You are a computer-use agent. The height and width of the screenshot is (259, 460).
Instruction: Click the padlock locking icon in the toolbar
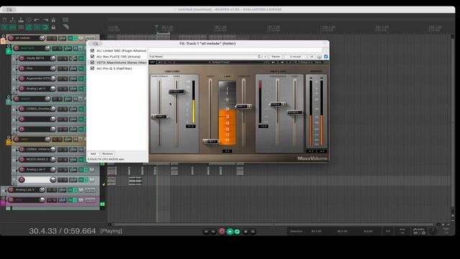(x=53, y=27)
